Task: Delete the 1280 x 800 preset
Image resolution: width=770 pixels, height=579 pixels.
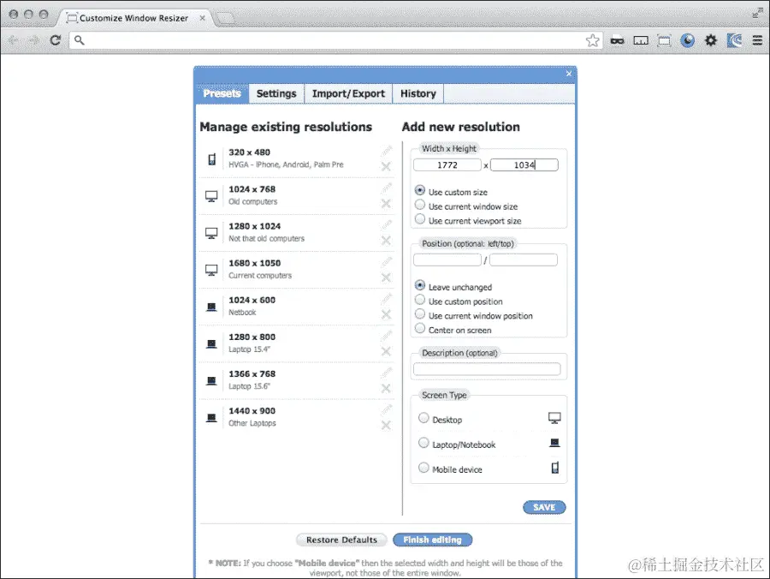Action: (386, 351)
